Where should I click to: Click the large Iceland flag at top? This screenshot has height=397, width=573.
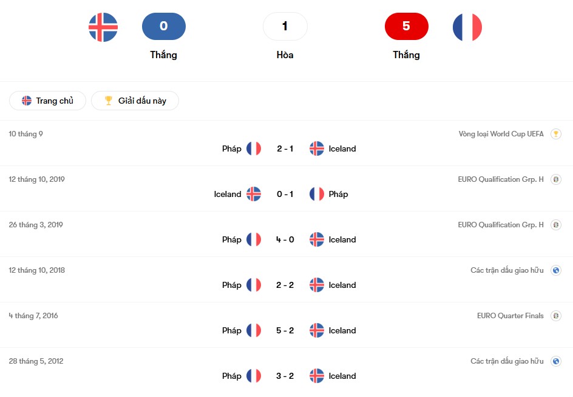point(103,27)
